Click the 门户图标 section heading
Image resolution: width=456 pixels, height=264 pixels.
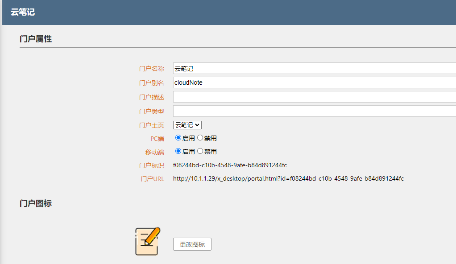click(x=36, y=203)
